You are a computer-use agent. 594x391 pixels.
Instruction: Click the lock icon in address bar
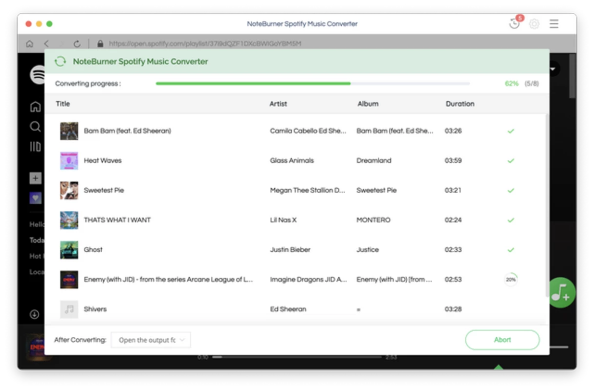[100, 43]
